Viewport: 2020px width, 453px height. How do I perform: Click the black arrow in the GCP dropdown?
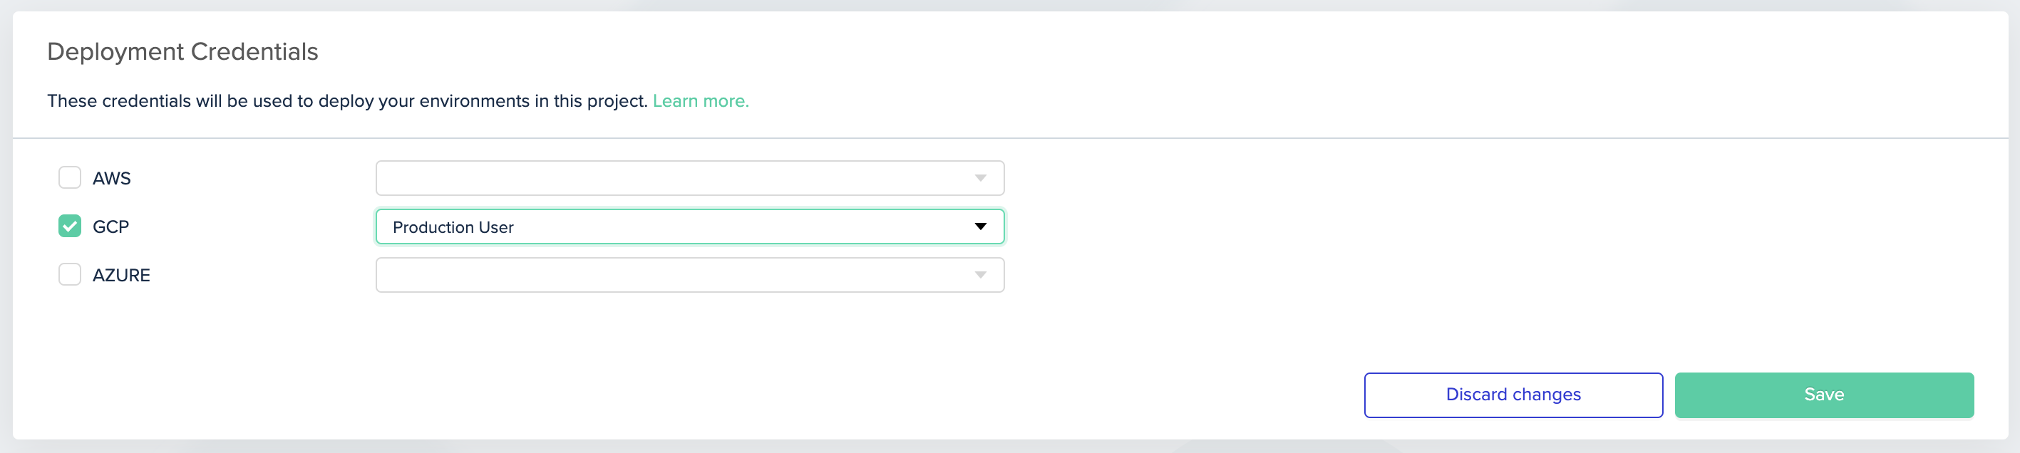pyautogui.click(x=981, y=226)
